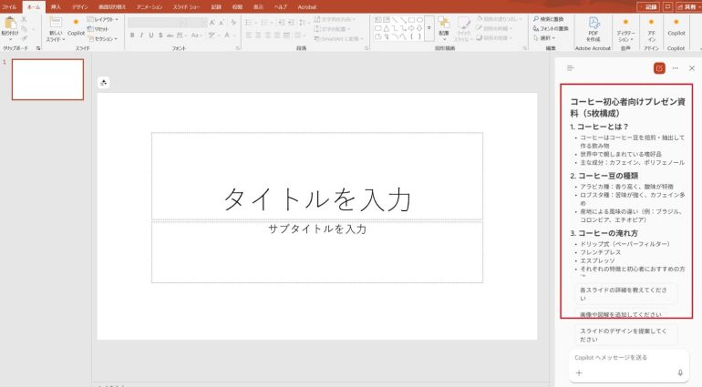Open the アニメーション ribbon tab
The height and width of the screenshot is (387, 702).
[x=150, y=6]
